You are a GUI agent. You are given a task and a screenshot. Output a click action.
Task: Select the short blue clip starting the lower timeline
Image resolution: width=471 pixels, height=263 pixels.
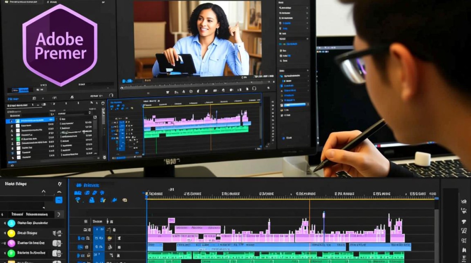155,247
